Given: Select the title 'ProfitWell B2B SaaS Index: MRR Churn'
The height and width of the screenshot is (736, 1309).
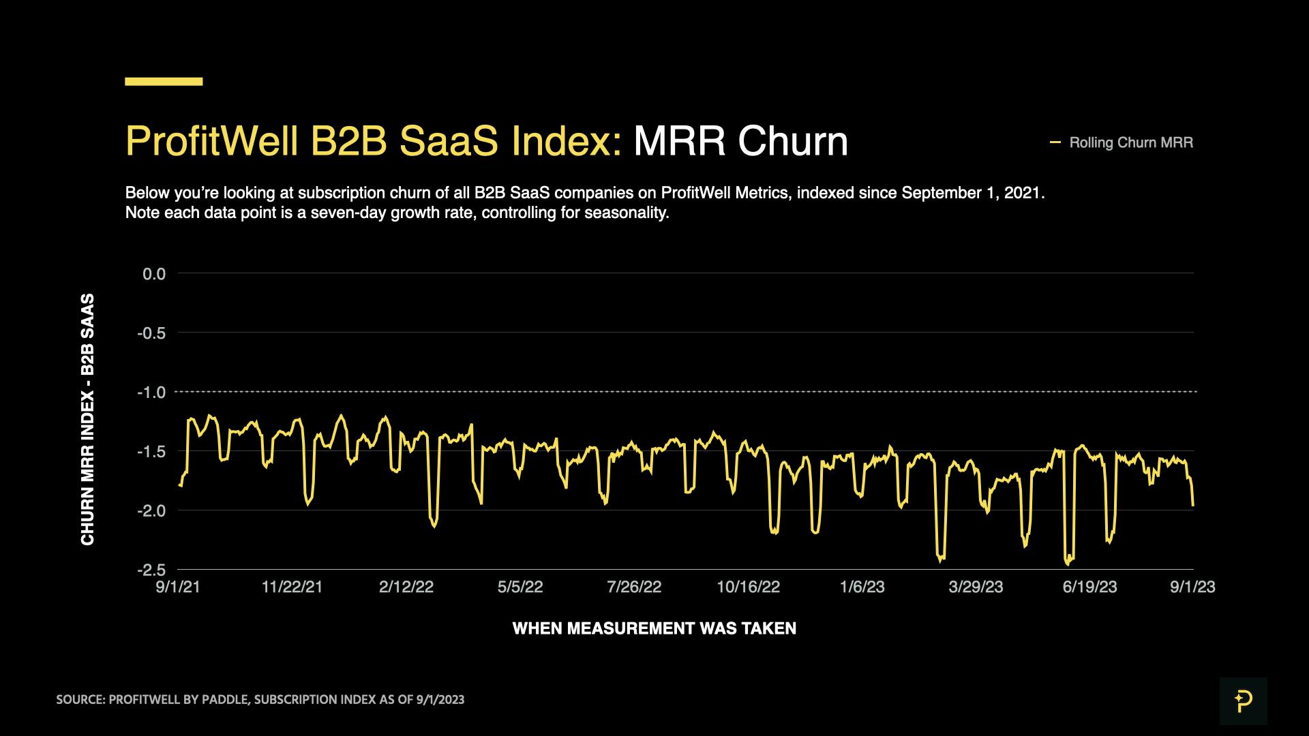Looking at the screenshot, I should (x=486, y=140).
